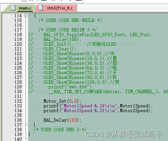Click the printf Motor1Speed line

(98, 106)
